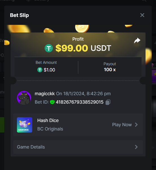This screenshot has height=170, width=156.
Task: Click the share arrow icon
Action: tap(137, 40)
